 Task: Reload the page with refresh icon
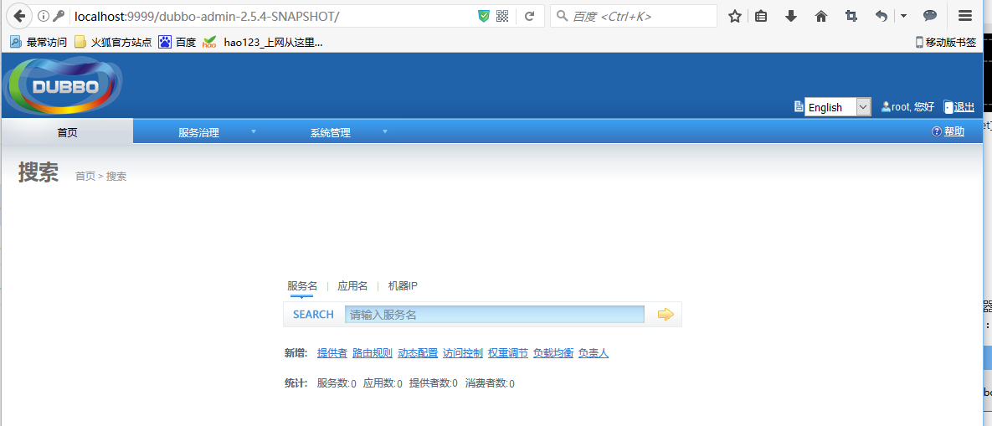(529, 16)
